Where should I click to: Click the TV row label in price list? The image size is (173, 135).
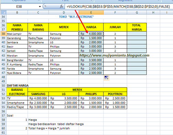click(x=17, y=98)
